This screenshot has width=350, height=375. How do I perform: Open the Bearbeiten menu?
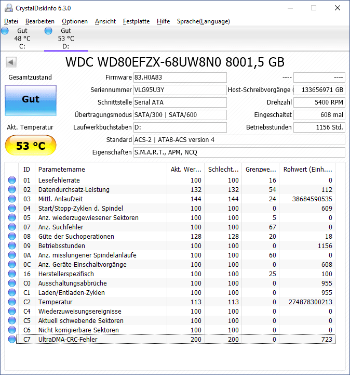coord(40,21)
